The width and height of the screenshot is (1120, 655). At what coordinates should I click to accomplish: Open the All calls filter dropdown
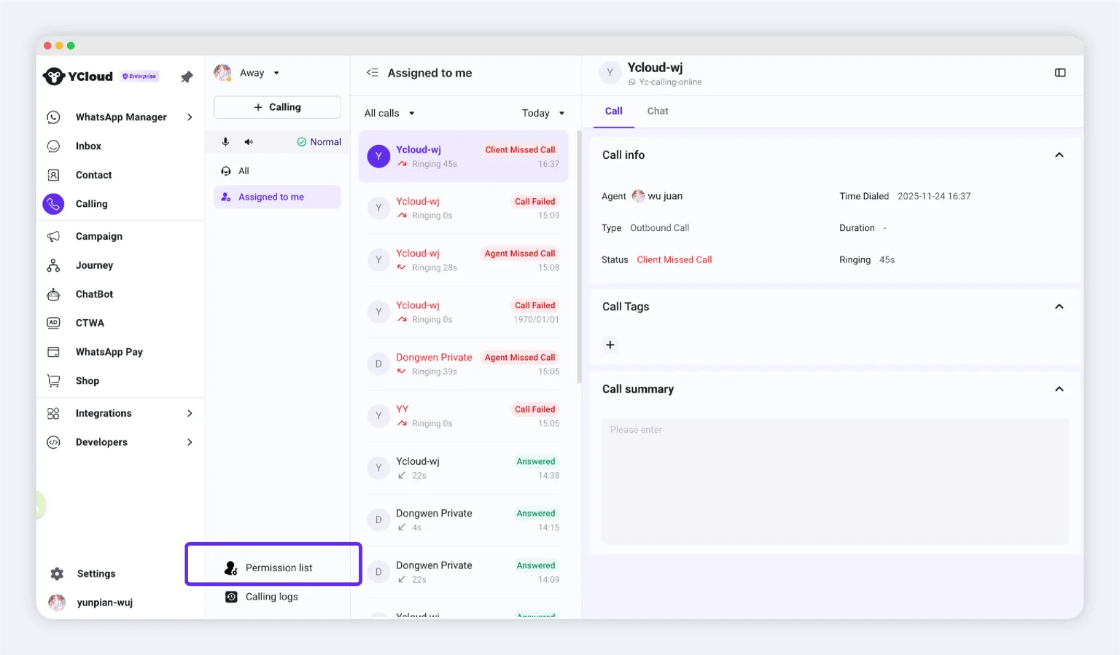pos(389,113)
